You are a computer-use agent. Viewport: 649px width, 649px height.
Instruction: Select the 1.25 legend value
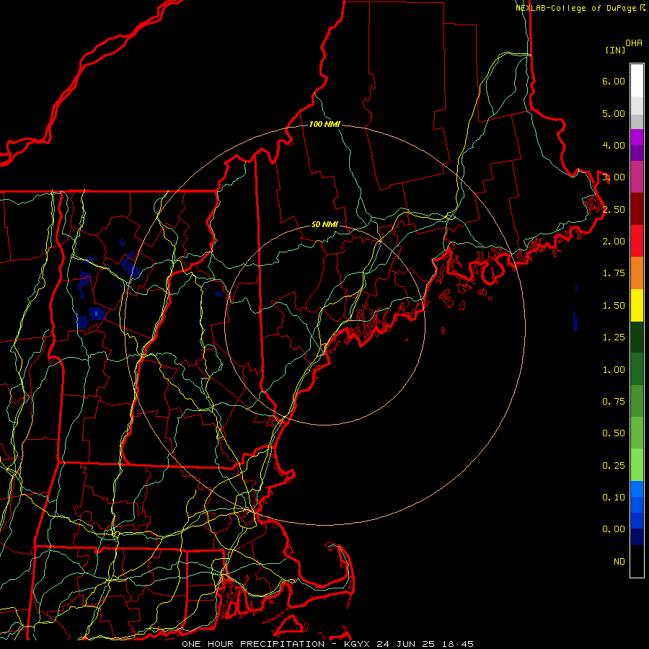point(614,337)
